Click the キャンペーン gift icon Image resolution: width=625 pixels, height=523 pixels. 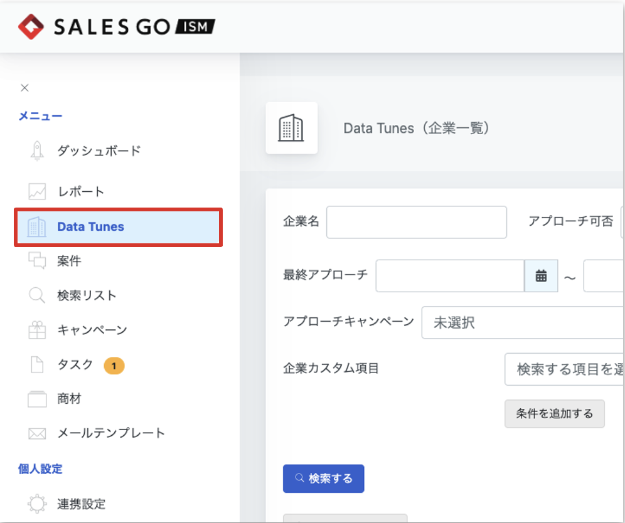point(37,330)
